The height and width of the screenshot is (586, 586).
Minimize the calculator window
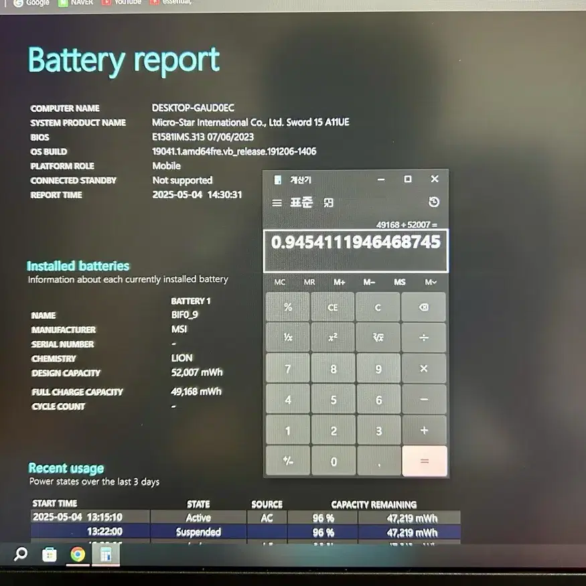click(x=381, y=179)
